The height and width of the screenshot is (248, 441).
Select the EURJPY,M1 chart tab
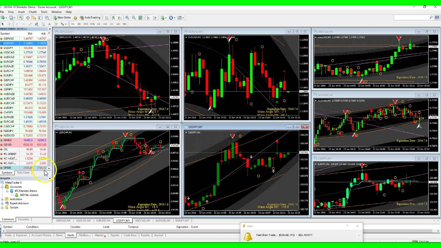click(x=182, y=220)
